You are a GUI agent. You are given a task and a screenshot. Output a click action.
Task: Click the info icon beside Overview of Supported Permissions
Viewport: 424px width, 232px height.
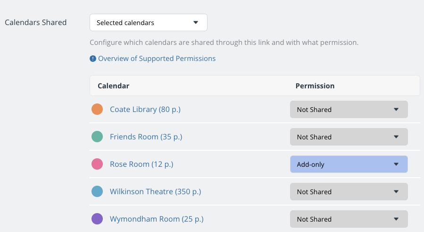[x=93, y=59]
